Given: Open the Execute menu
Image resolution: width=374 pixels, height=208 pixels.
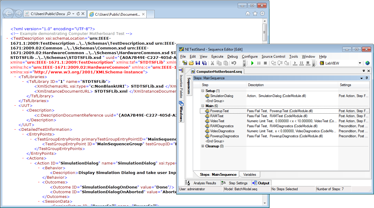Looking at the screenshot, I should pyautogui.click(x=217, y=57).
